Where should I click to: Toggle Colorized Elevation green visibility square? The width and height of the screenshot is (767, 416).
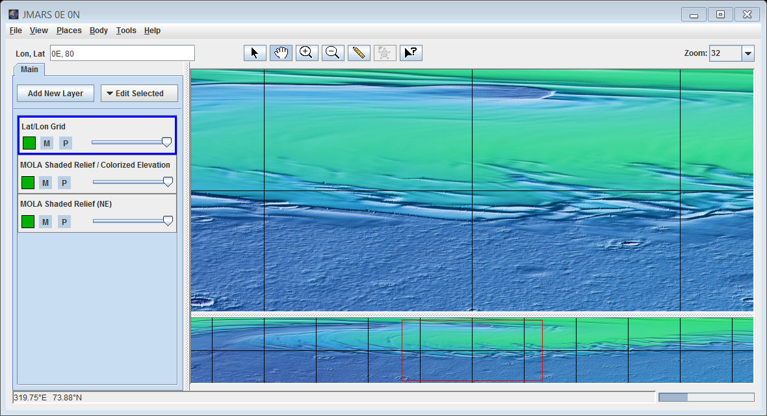click(x=28, y=183)
